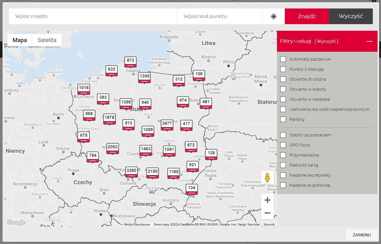The image size is (381, 244).
Task: Click the Google logo on map
Action: point(16,222)
